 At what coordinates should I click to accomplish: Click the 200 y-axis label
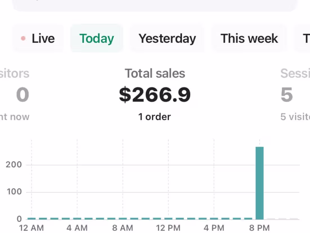[x=14, y=165]
